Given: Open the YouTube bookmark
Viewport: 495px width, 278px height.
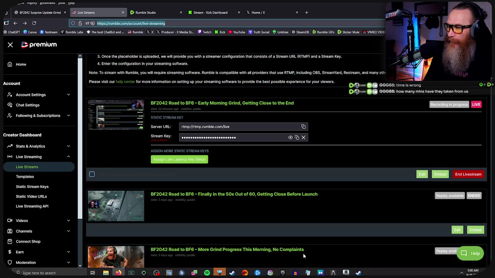Looking at the screenshot, I should coord(237,32).
